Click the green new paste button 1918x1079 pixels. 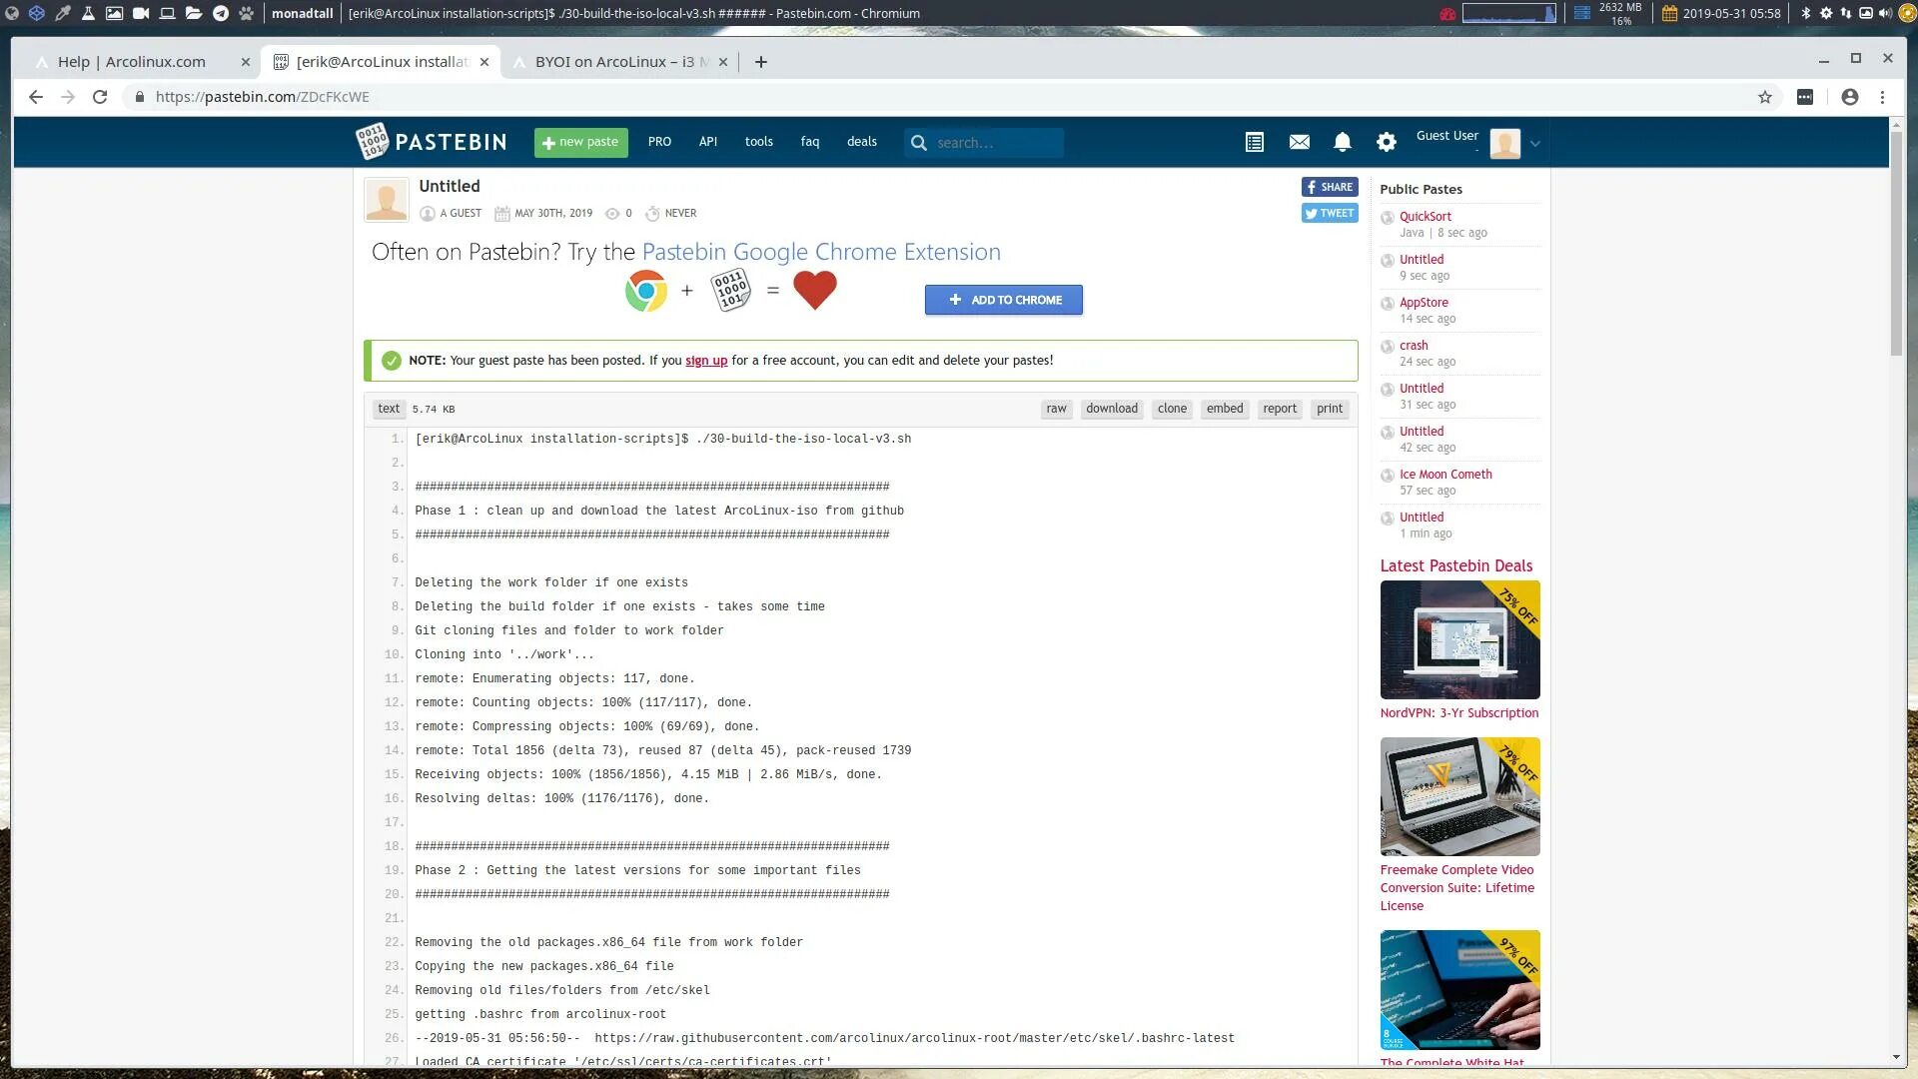pos(580,142)
